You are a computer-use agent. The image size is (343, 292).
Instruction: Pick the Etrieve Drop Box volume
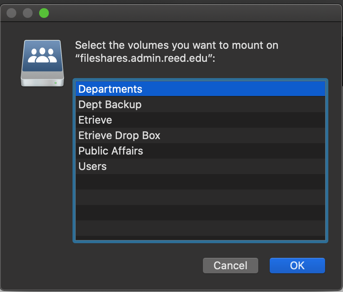[119, 135]
